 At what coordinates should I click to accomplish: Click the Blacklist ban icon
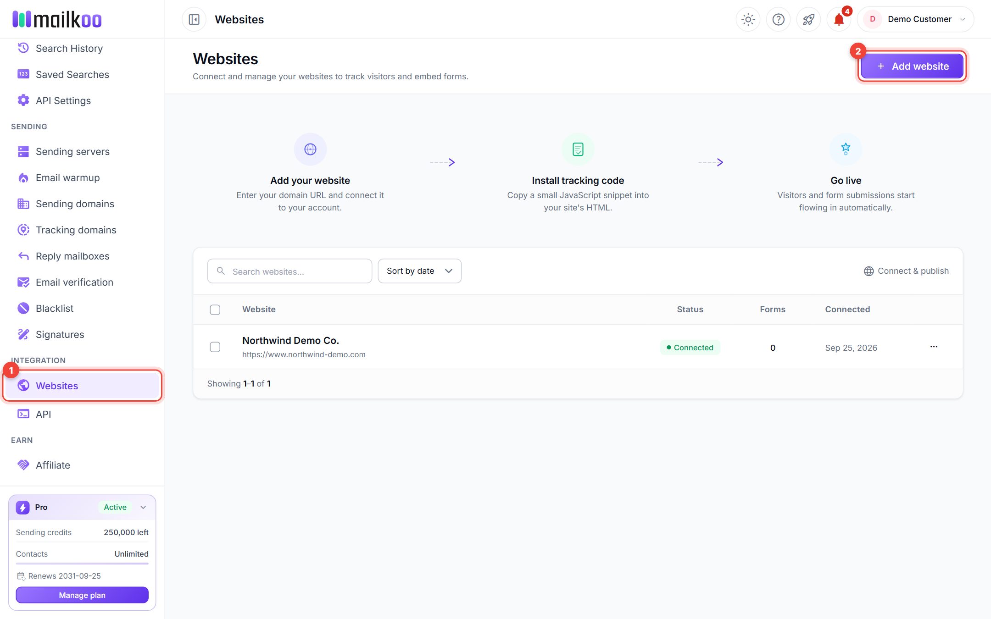pos(23,308)
